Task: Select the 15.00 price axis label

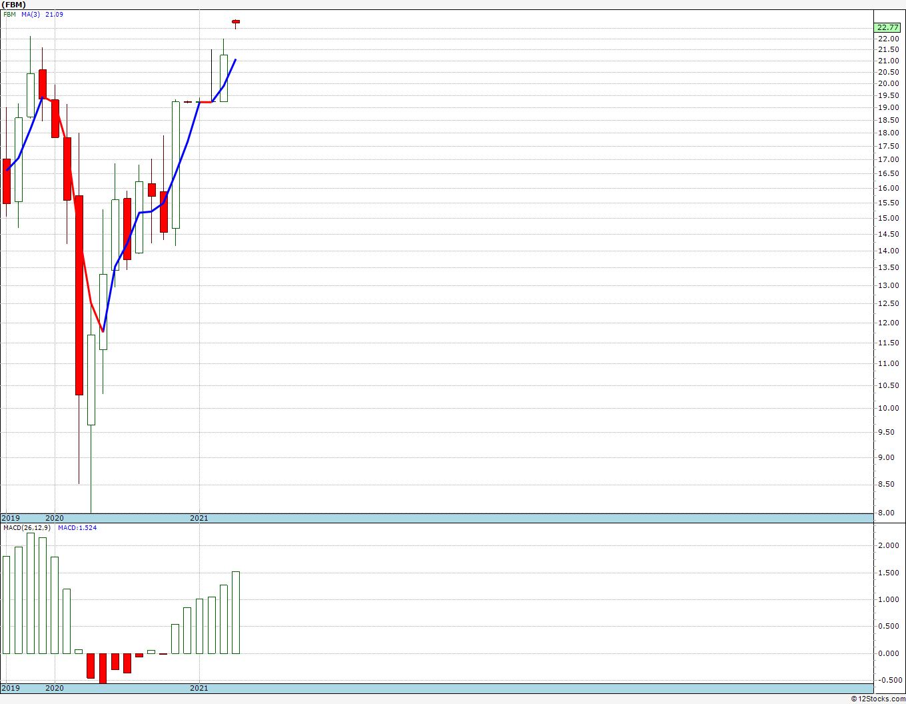Action: click(x=887, y=218)
